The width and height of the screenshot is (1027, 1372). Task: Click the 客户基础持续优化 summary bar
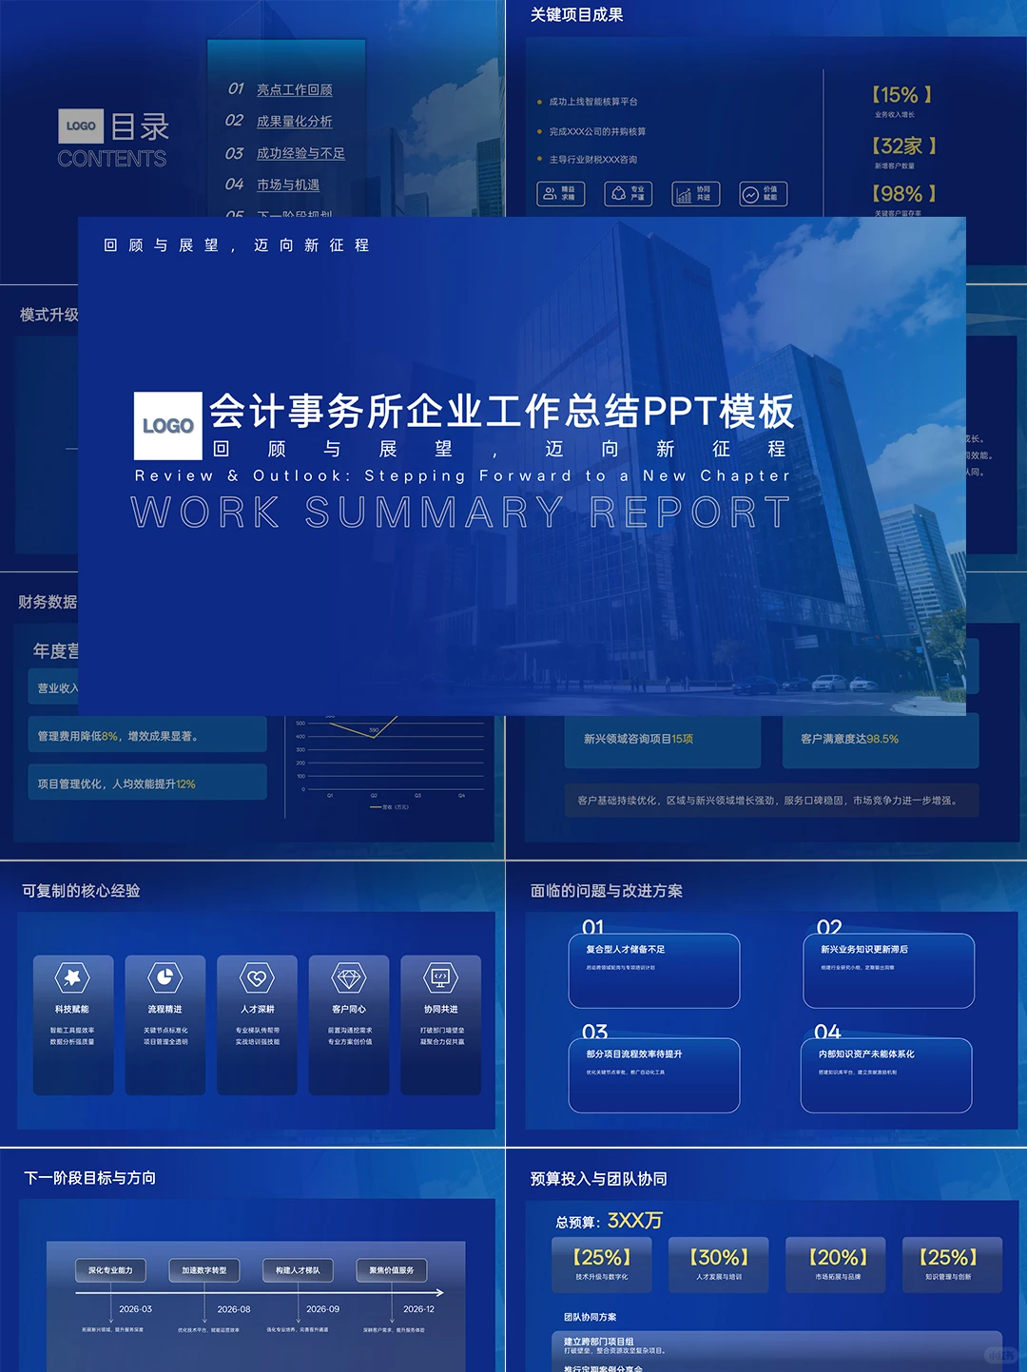tap(771, 801)
